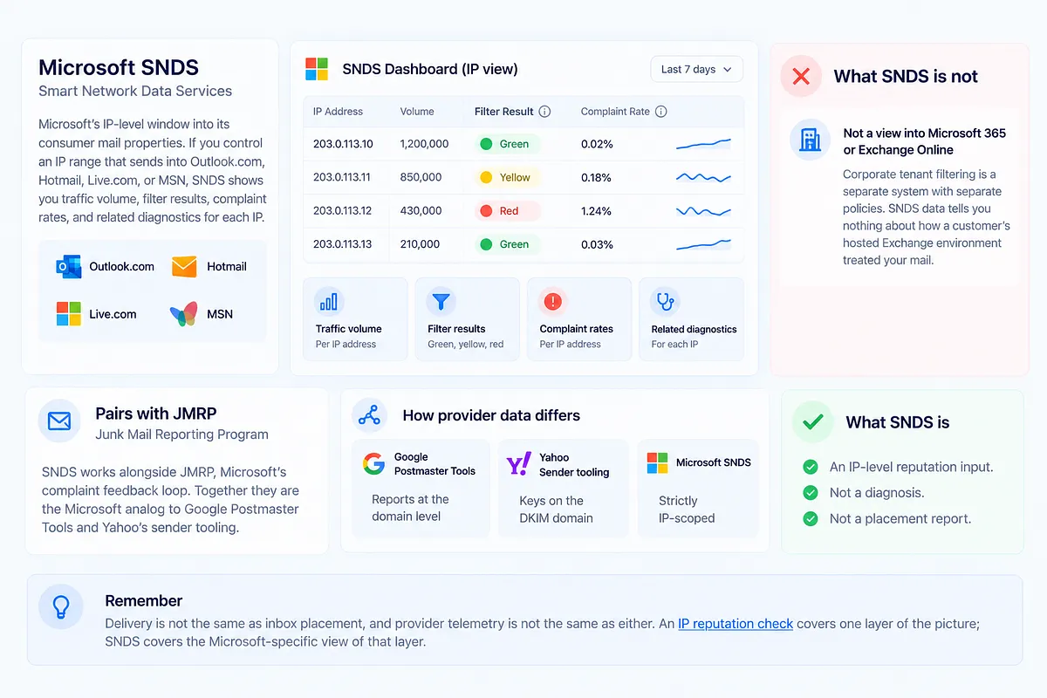Click check icon for Not a diagnosis
The height and width of the screenshot is (698, 1047).
click(811, 493)
